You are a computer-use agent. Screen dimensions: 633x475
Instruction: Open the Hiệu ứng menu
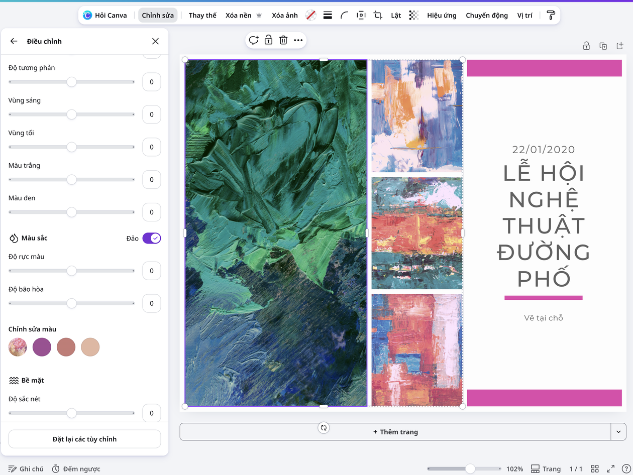442,15
